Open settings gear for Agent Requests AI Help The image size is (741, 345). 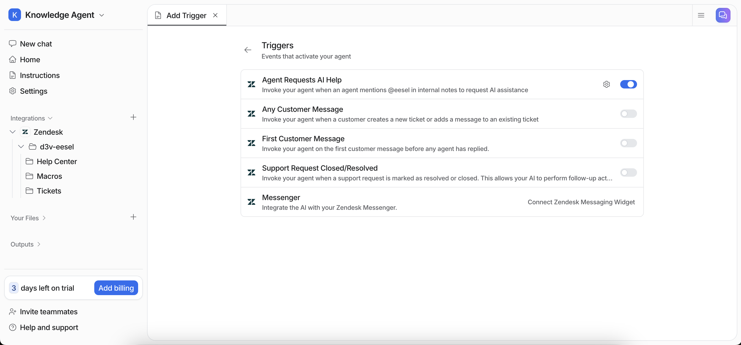606,84
